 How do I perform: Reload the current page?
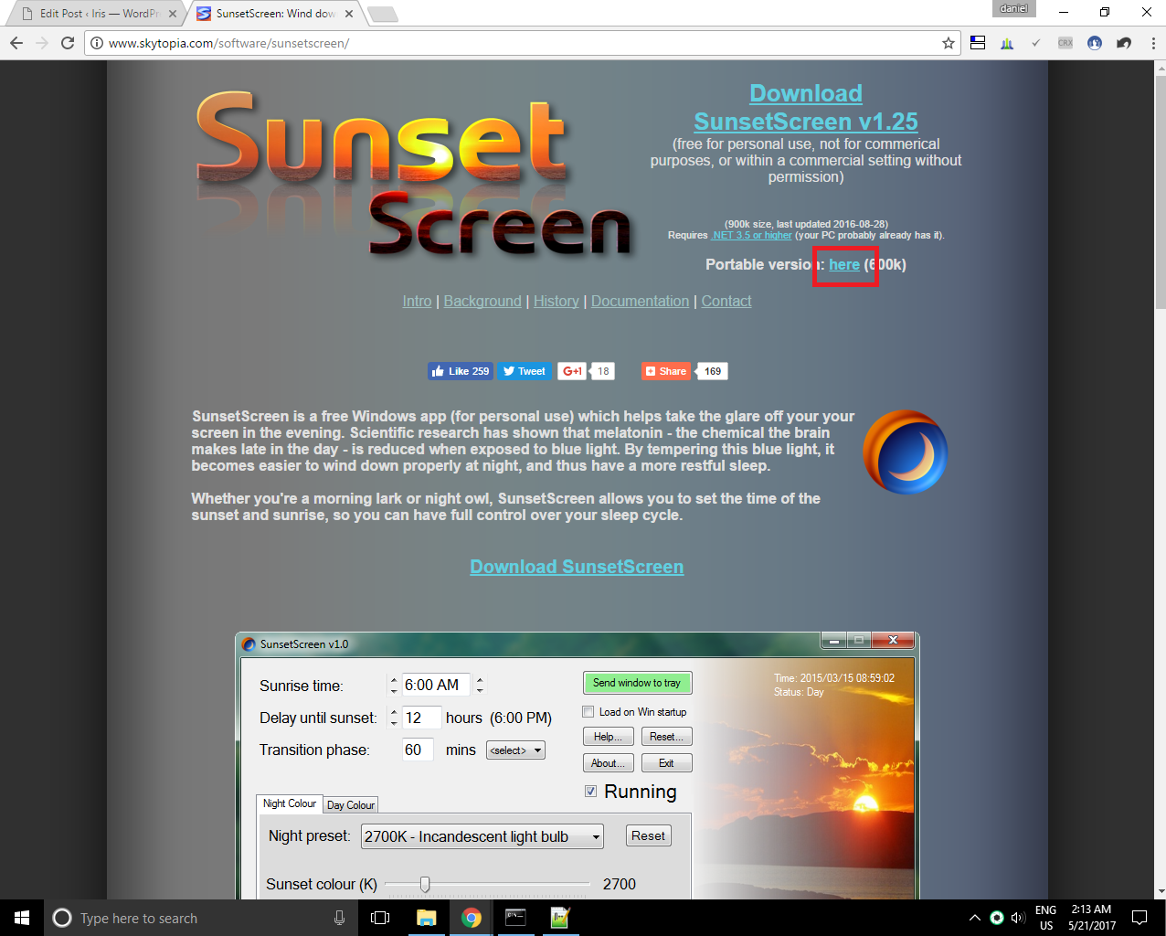click(68, 43)
